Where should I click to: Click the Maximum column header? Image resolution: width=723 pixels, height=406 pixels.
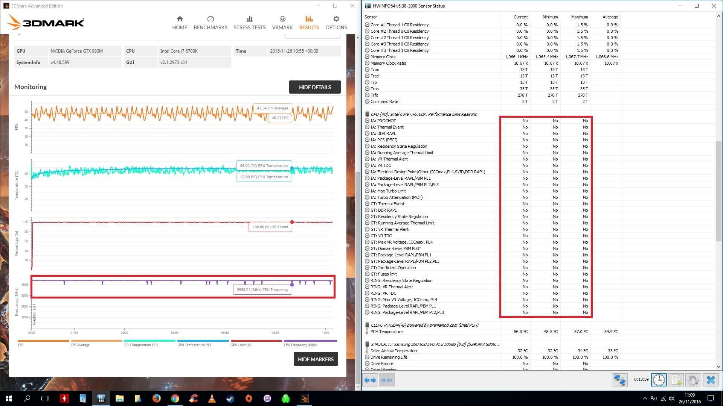tap(575, 17)
